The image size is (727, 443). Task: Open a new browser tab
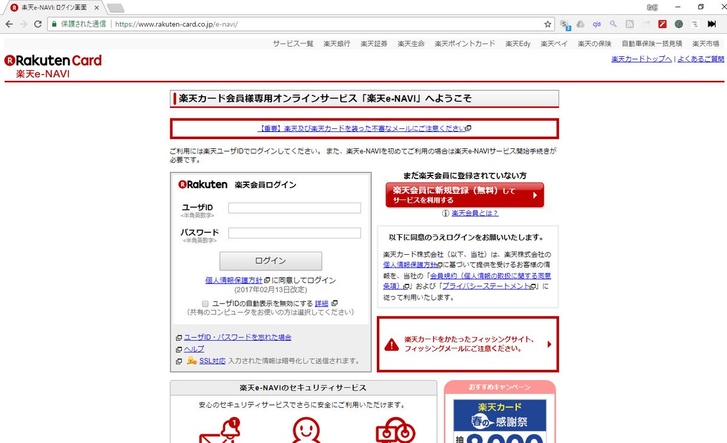[115, 8]
